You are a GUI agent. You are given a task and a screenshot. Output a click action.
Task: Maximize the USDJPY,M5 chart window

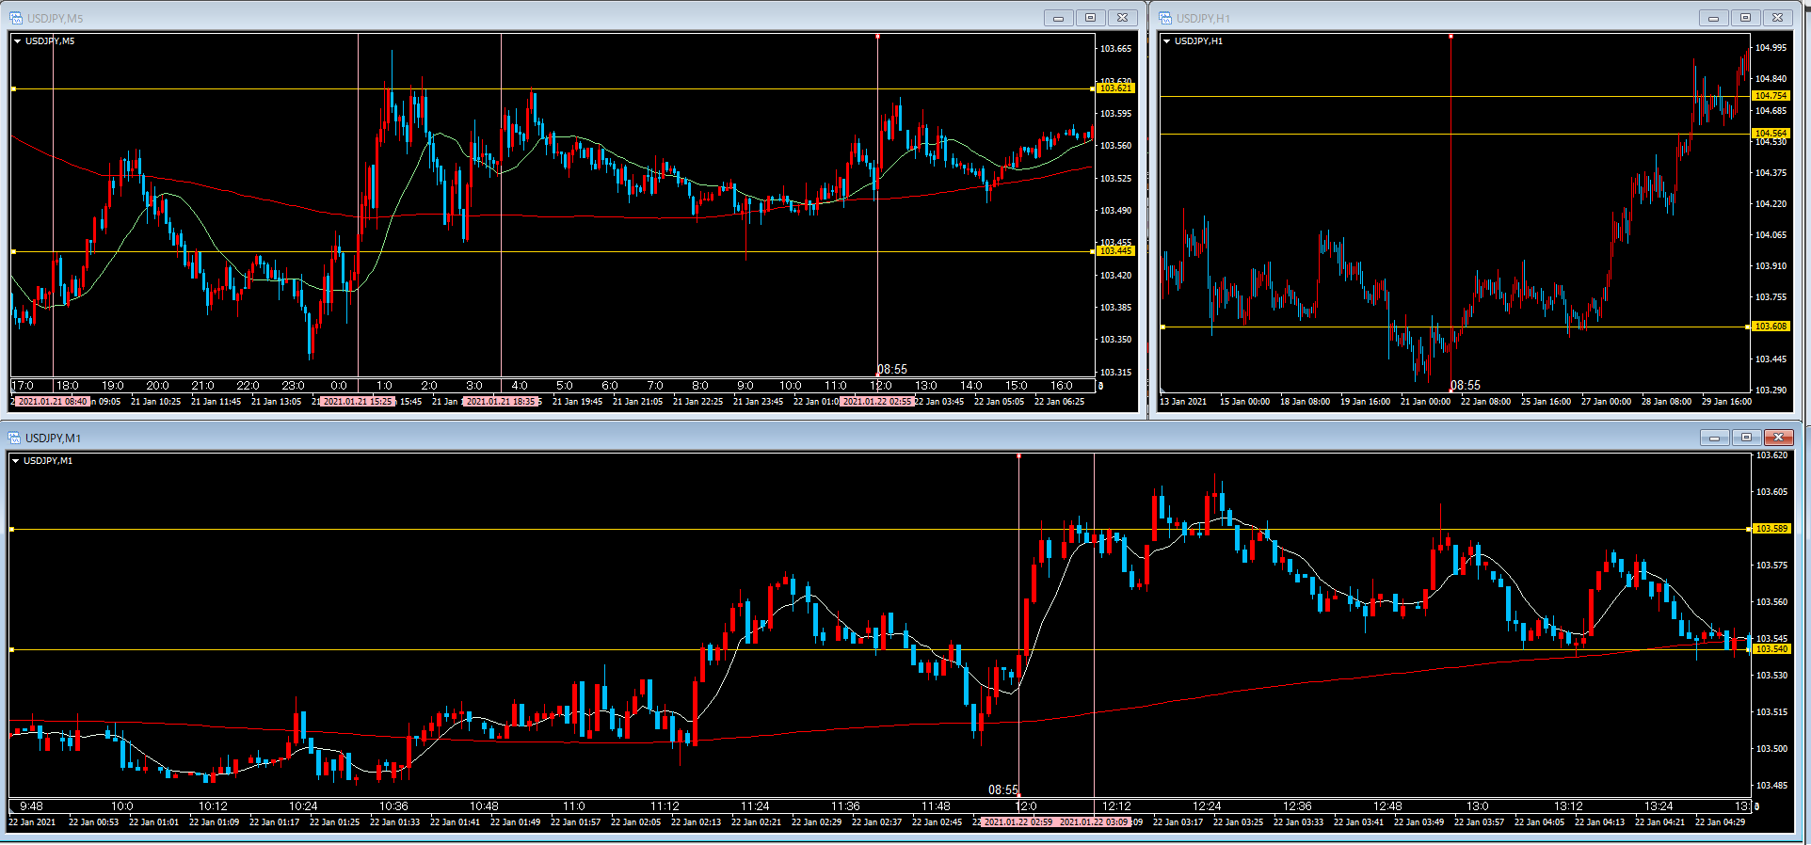1090,18
